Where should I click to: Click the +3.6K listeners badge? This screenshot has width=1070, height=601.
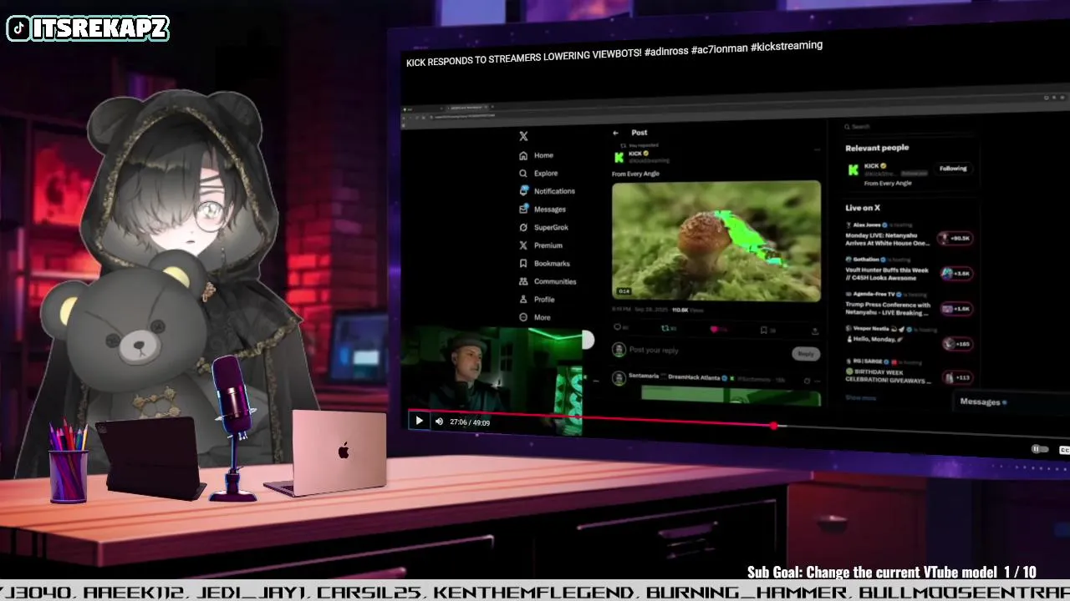tap(955, 274)
